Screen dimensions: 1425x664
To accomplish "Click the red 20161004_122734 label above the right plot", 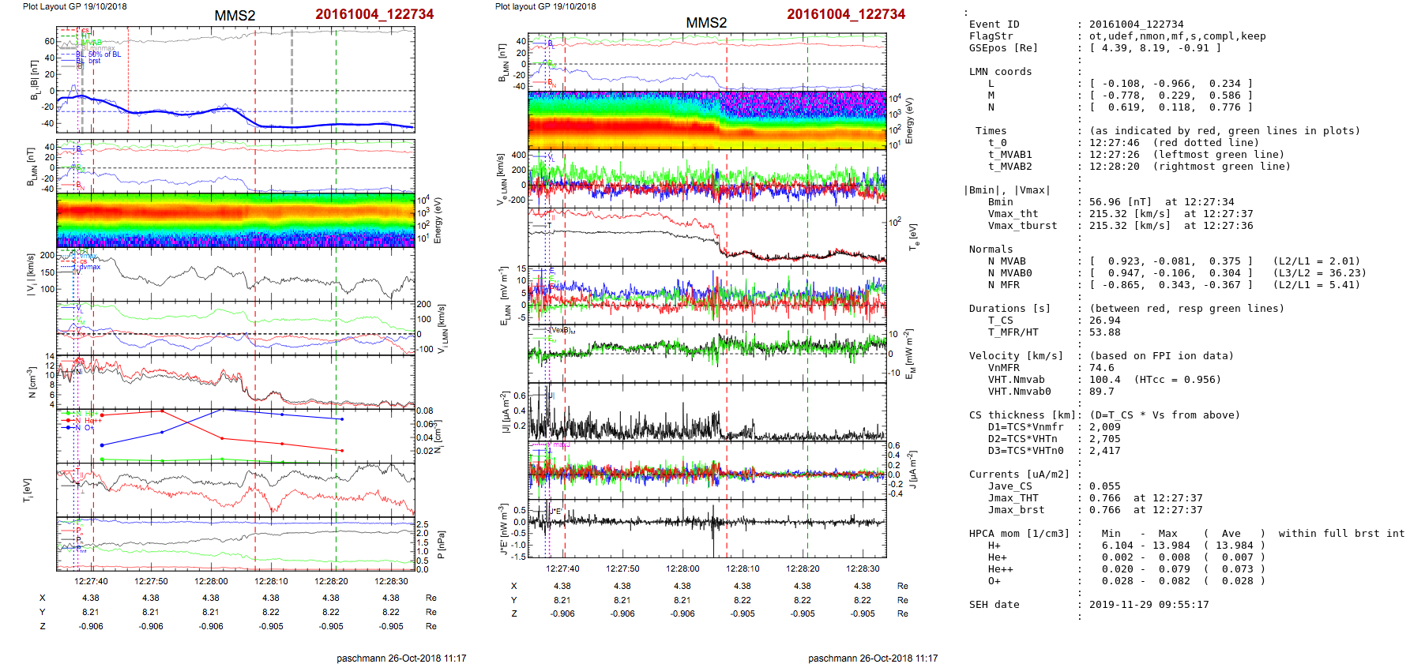I will pos(845,14).
